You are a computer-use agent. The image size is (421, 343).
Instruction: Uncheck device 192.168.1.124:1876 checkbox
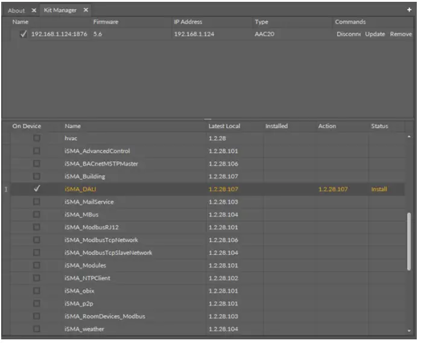point(24,34)
